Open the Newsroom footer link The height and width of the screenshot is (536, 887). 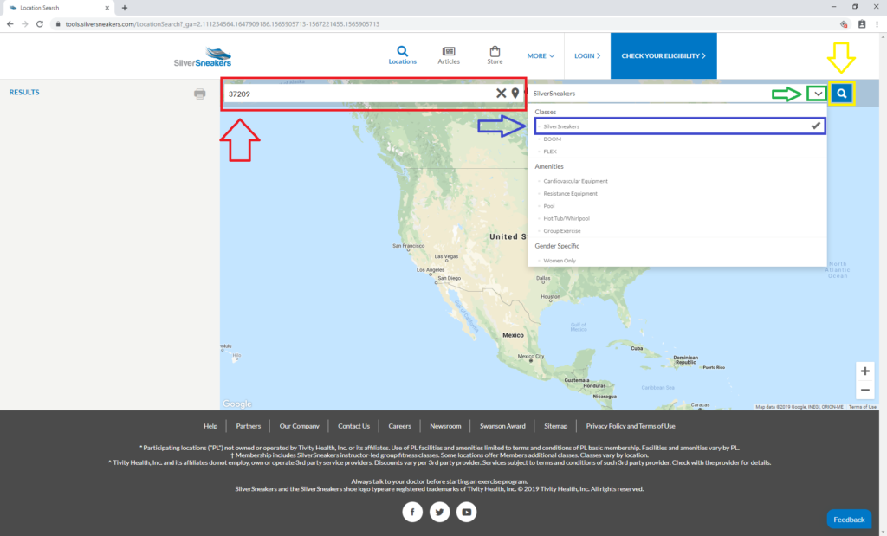coord(445,426)
